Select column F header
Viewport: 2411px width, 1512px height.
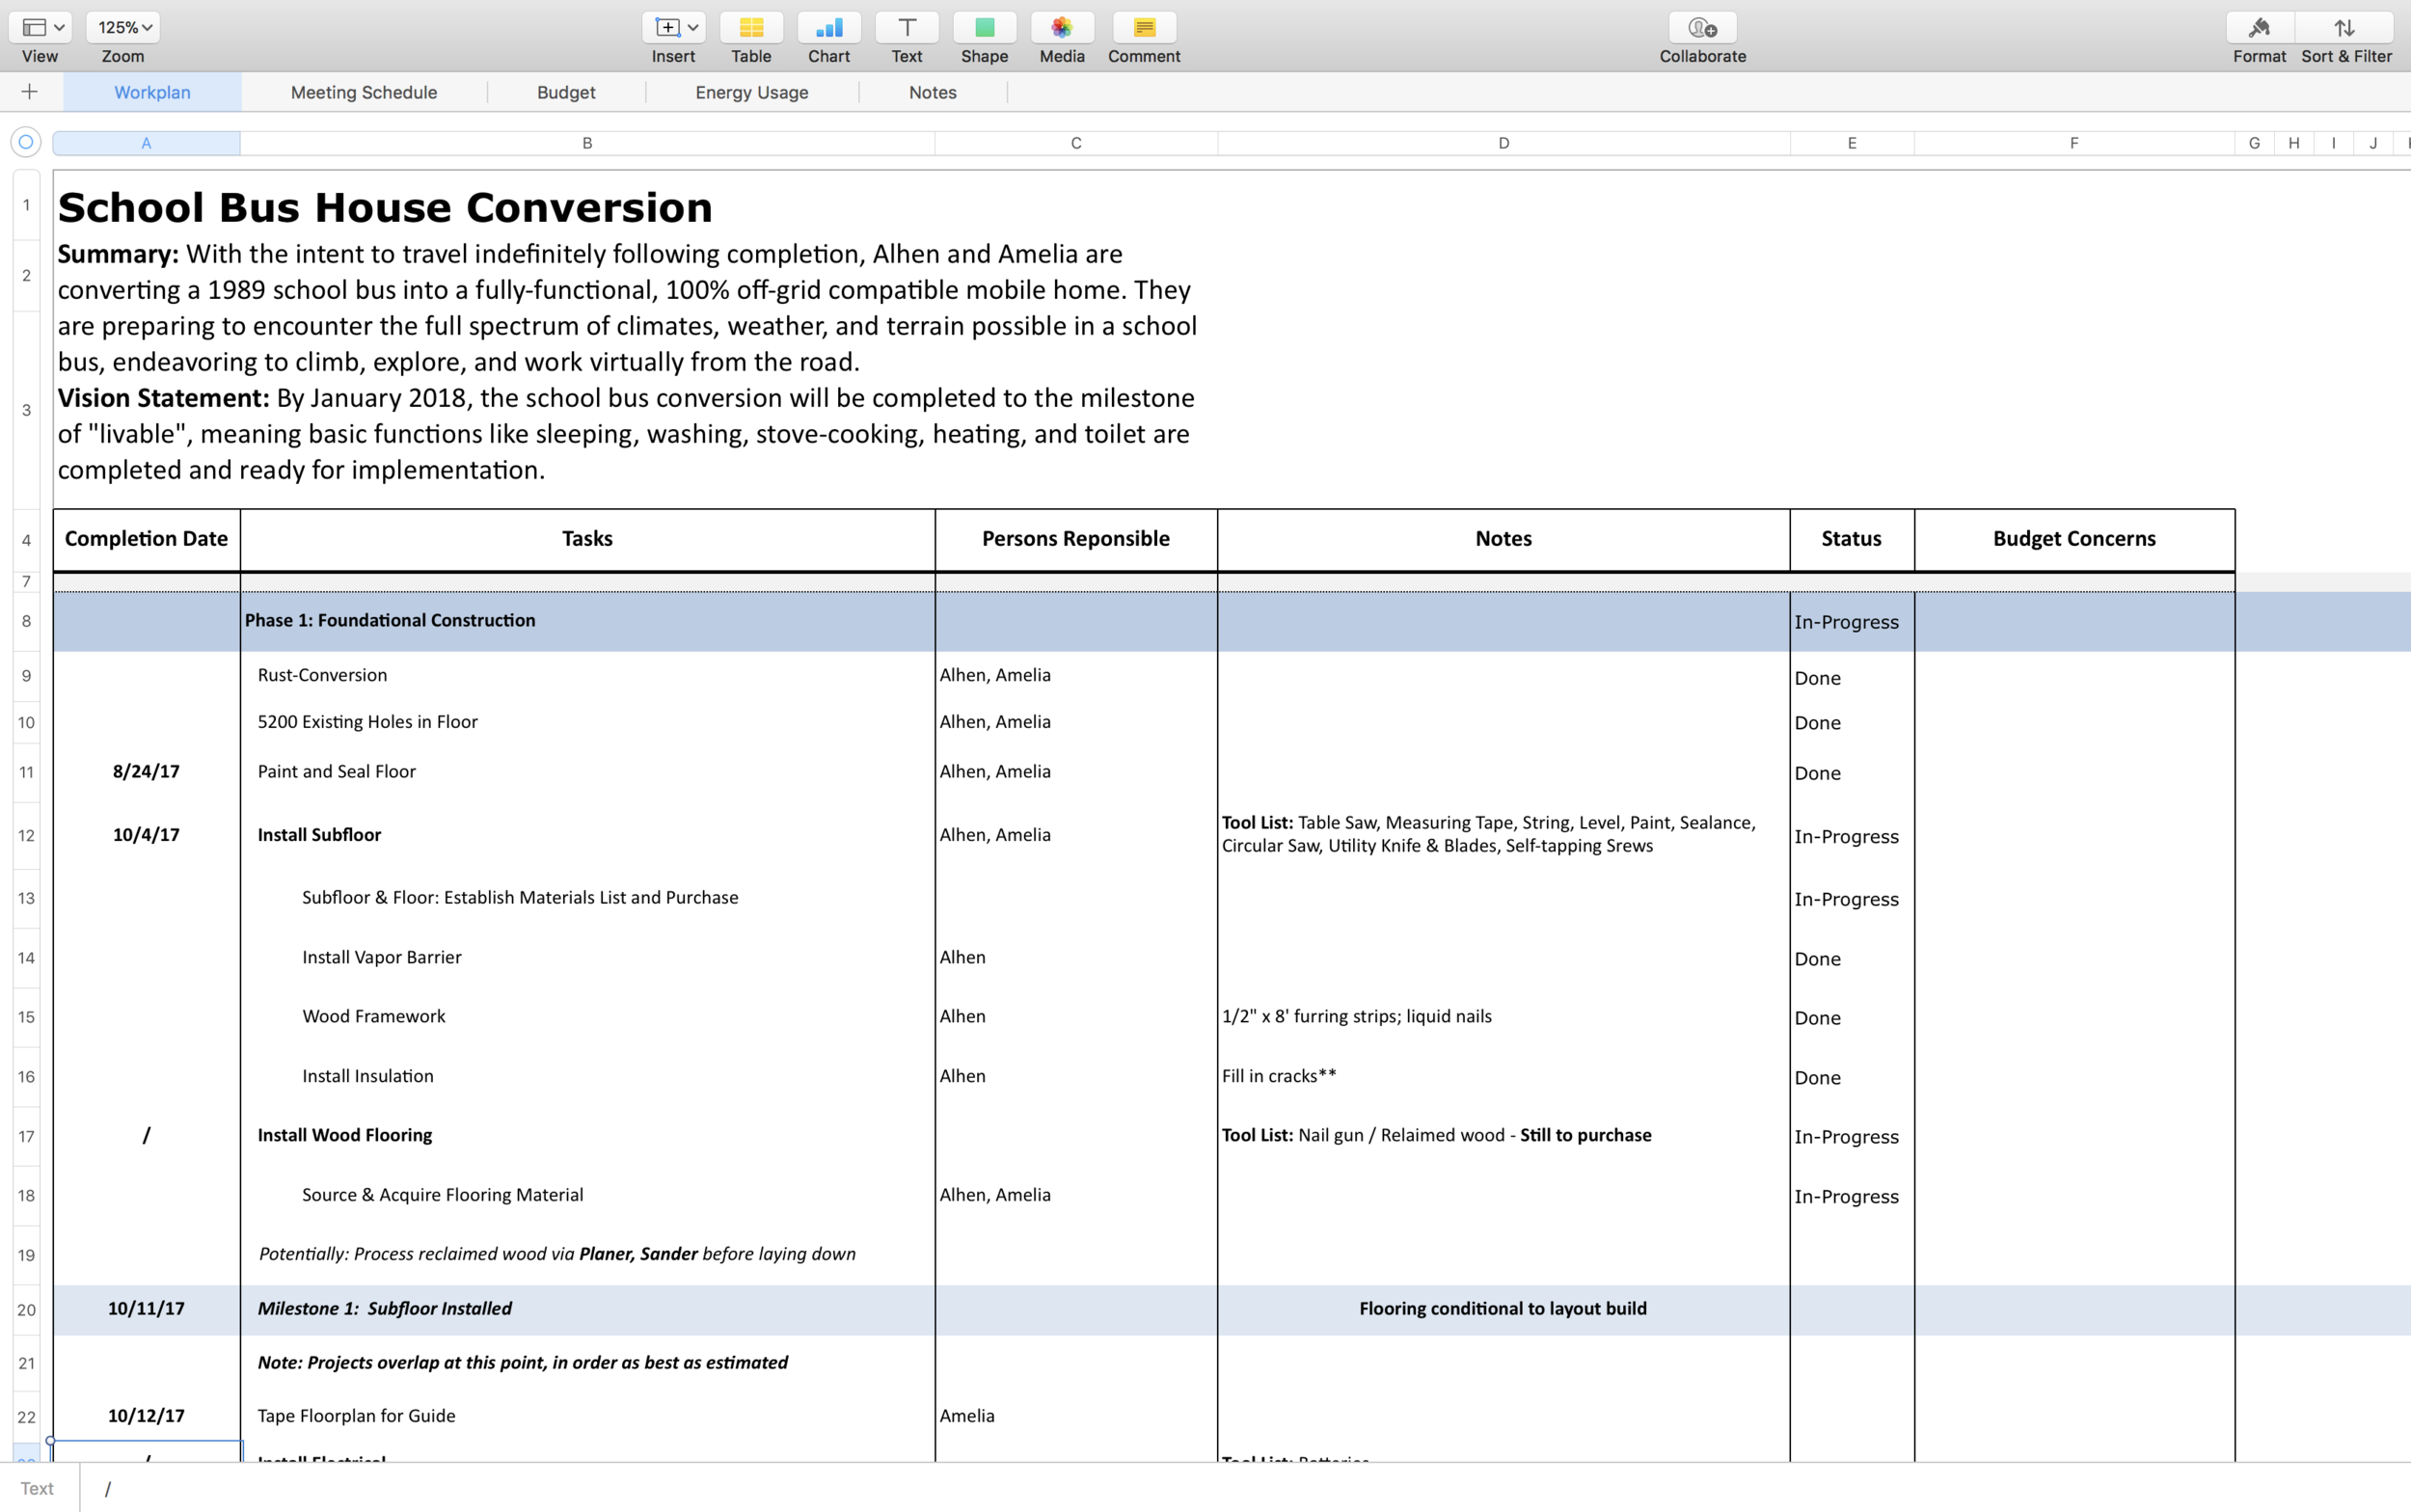click(2074, 143)
